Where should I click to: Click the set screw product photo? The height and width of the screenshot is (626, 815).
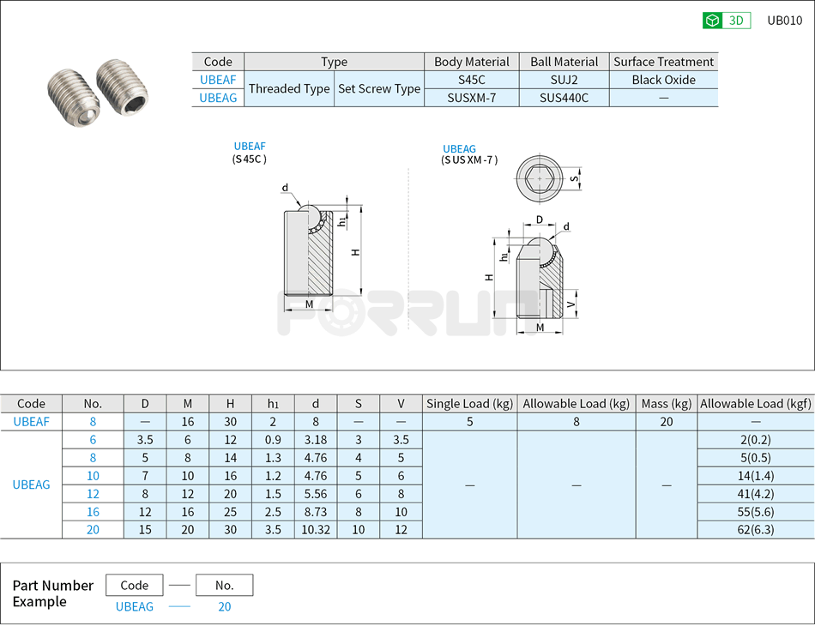(x=97, y=92)
